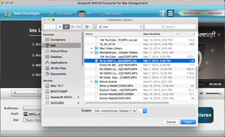225x137 pixels.
Task: Switch dialog to column view
Action: tap(73, 27)
